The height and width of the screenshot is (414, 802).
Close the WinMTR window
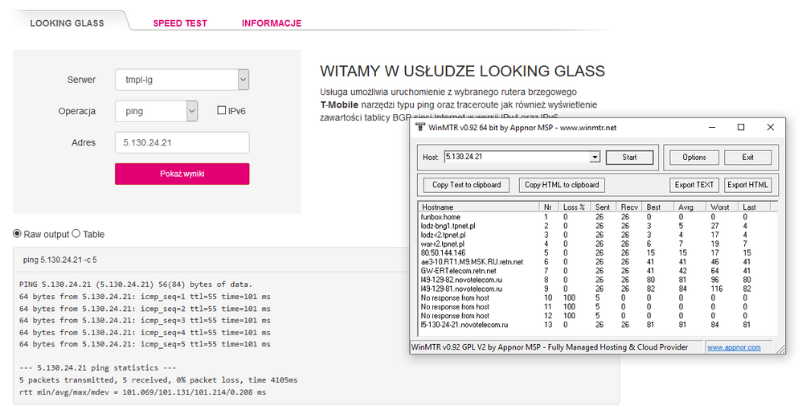[771, 127]
